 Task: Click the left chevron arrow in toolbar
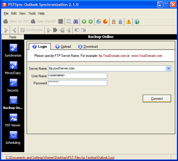point(14,30)
